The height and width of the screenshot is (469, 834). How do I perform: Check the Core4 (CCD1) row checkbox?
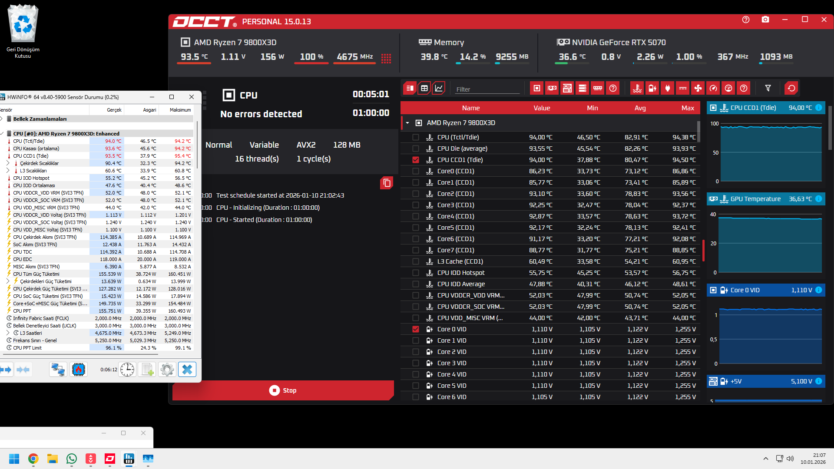pos(416,216)
